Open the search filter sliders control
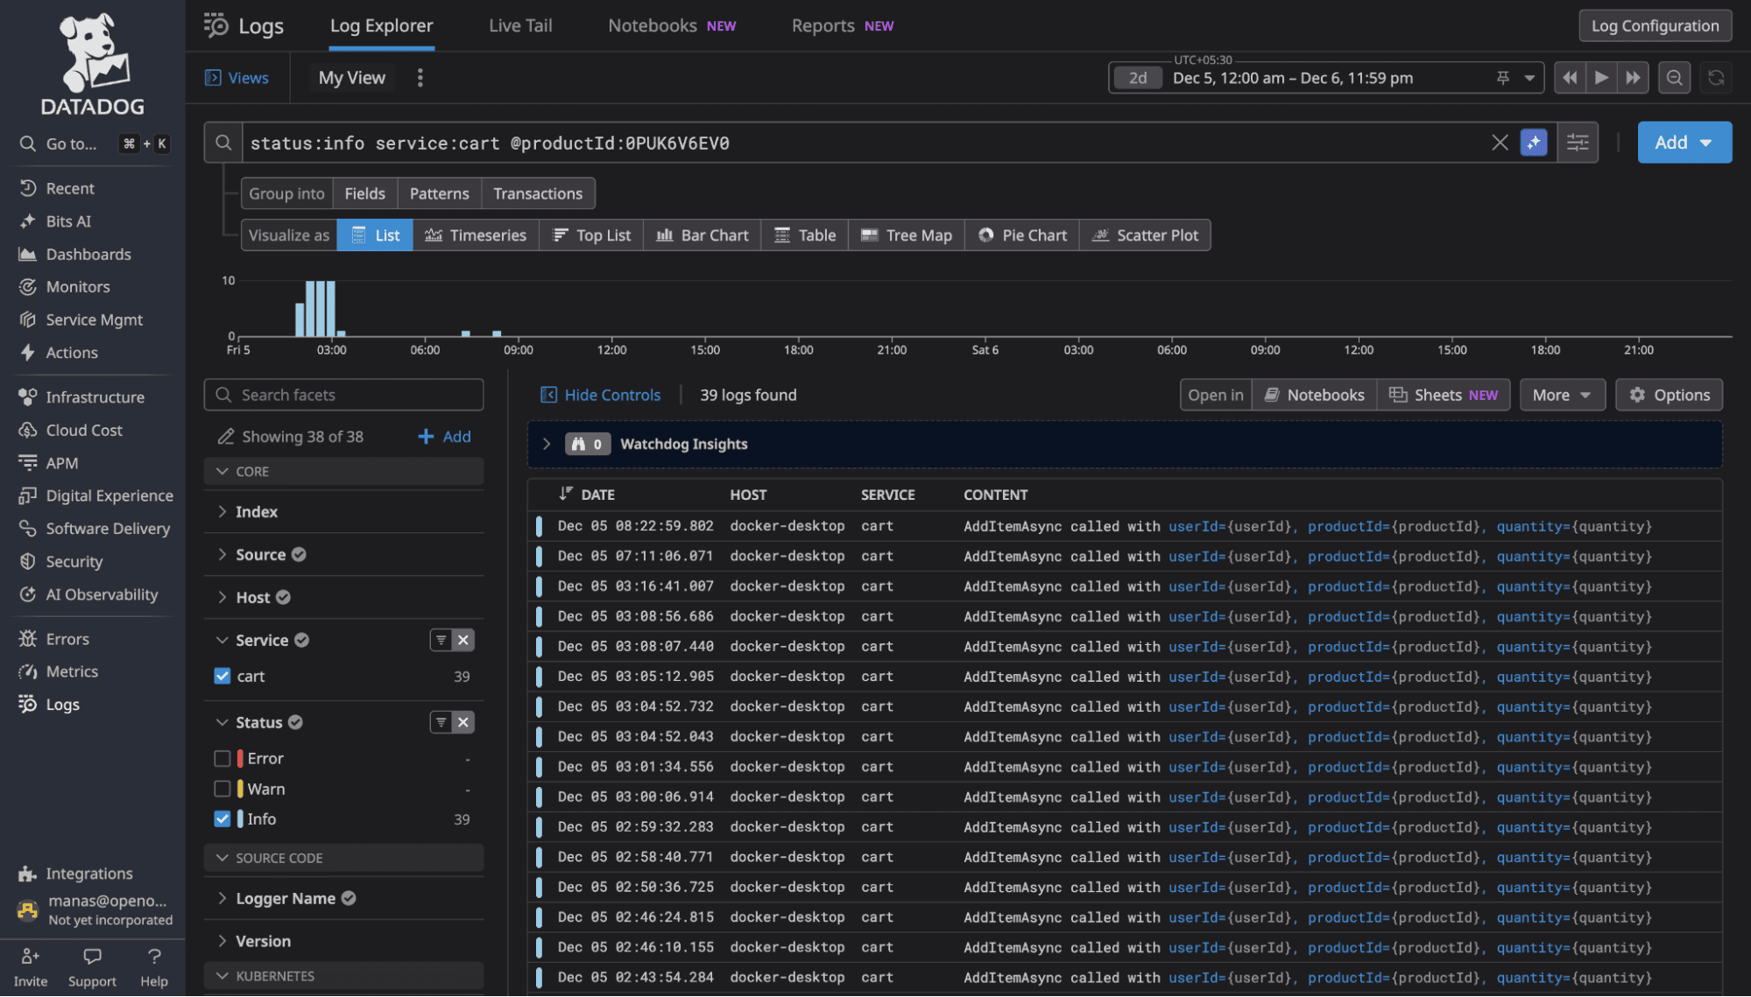Image resolution: width=1751 pixels, height=997 pixels. [x=1577, y=142]
